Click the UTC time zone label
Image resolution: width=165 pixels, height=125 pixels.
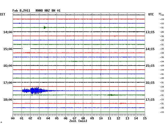151,14
